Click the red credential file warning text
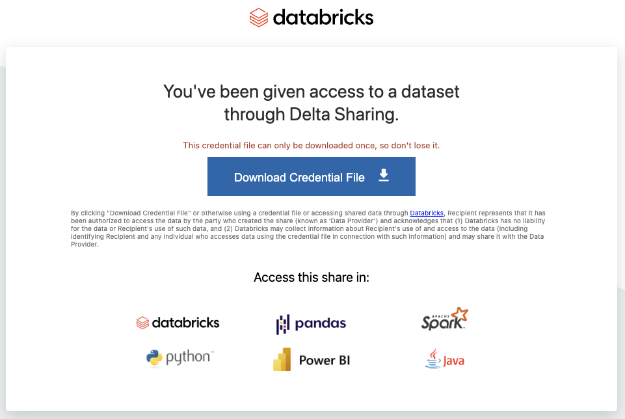The width and height of the screenshot is (625, 419). pos(312,146)
